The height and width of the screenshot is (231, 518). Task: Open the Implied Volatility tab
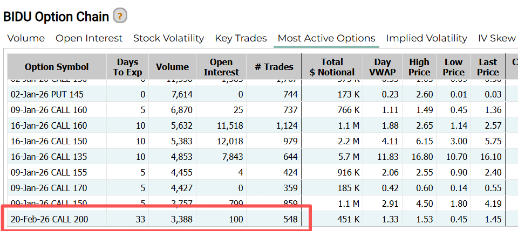click(x=426, y=38)
